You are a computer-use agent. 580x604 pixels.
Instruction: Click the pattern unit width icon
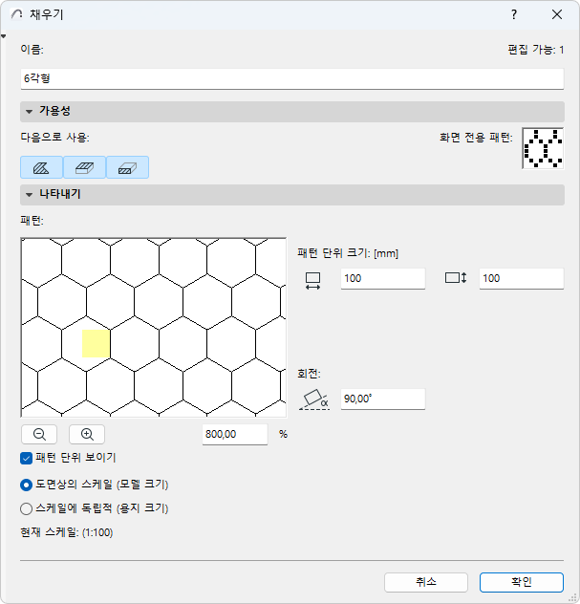click(312, 279)
